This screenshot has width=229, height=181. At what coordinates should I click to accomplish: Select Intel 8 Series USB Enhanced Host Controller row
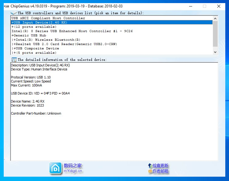coord(112,31)
